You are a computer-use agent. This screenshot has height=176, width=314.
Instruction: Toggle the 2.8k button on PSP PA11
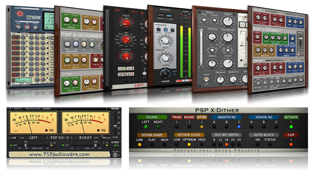tap(122, 69)
